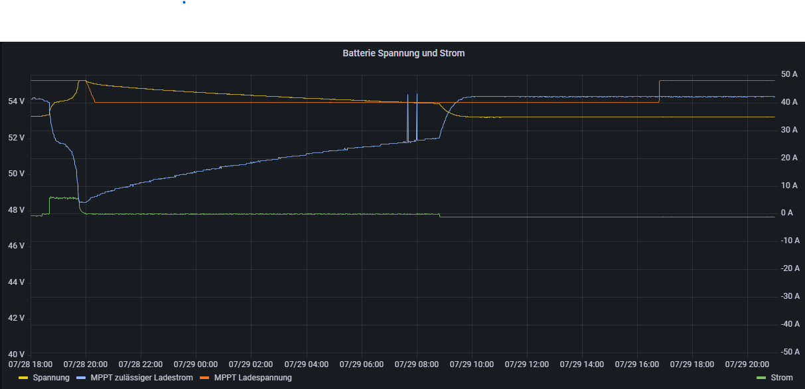Click the 07/29 08:00 time axis label
The width and height of the screenshot is (805, 389).
[x=417, y=364]
